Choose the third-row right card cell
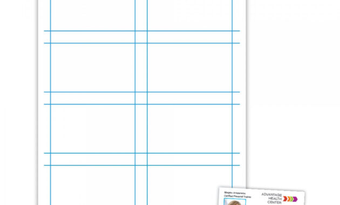340x205 pixels. 190,129
